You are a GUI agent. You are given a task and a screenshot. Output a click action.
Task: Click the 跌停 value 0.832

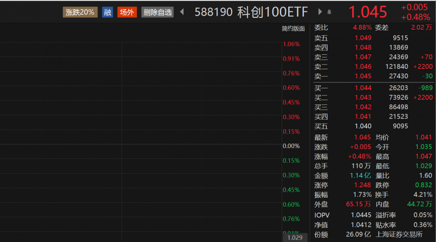[423, 185]
